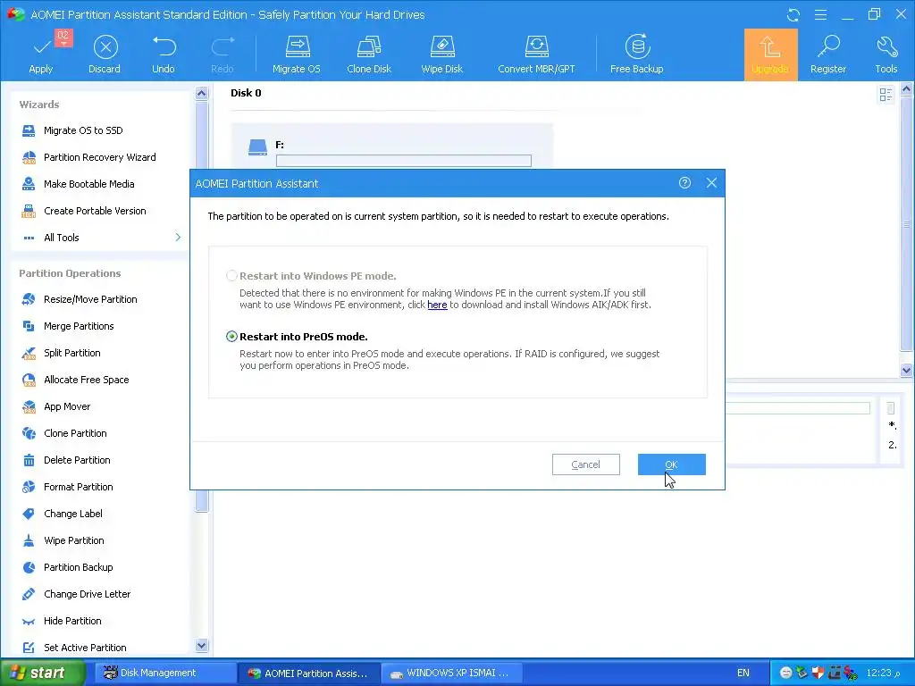Select Split Partition operation

(71, 353)
